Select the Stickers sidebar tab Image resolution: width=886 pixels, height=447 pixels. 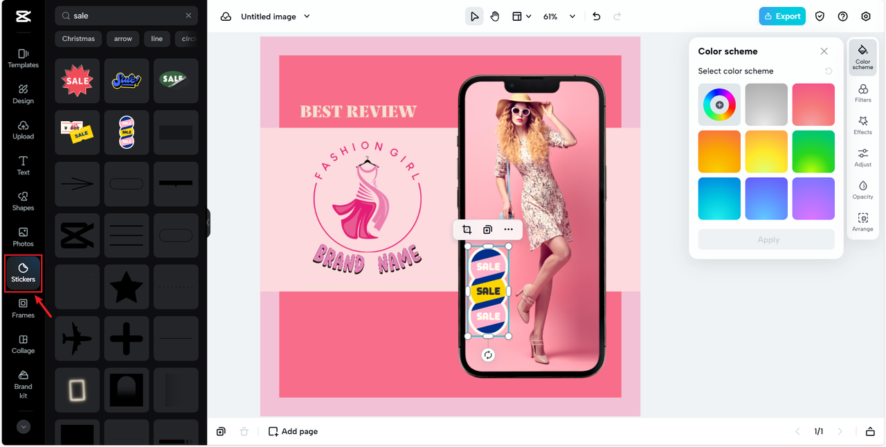[x=23, y=273]
